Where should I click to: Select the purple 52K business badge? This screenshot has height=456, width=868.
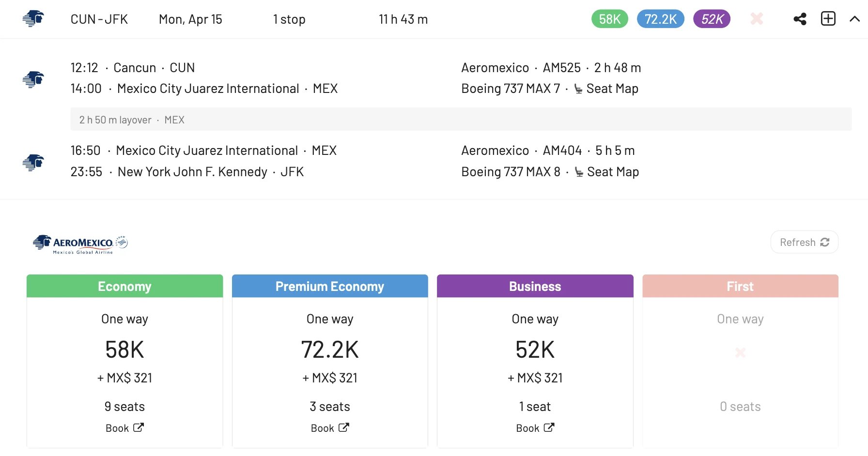[712, 19]
